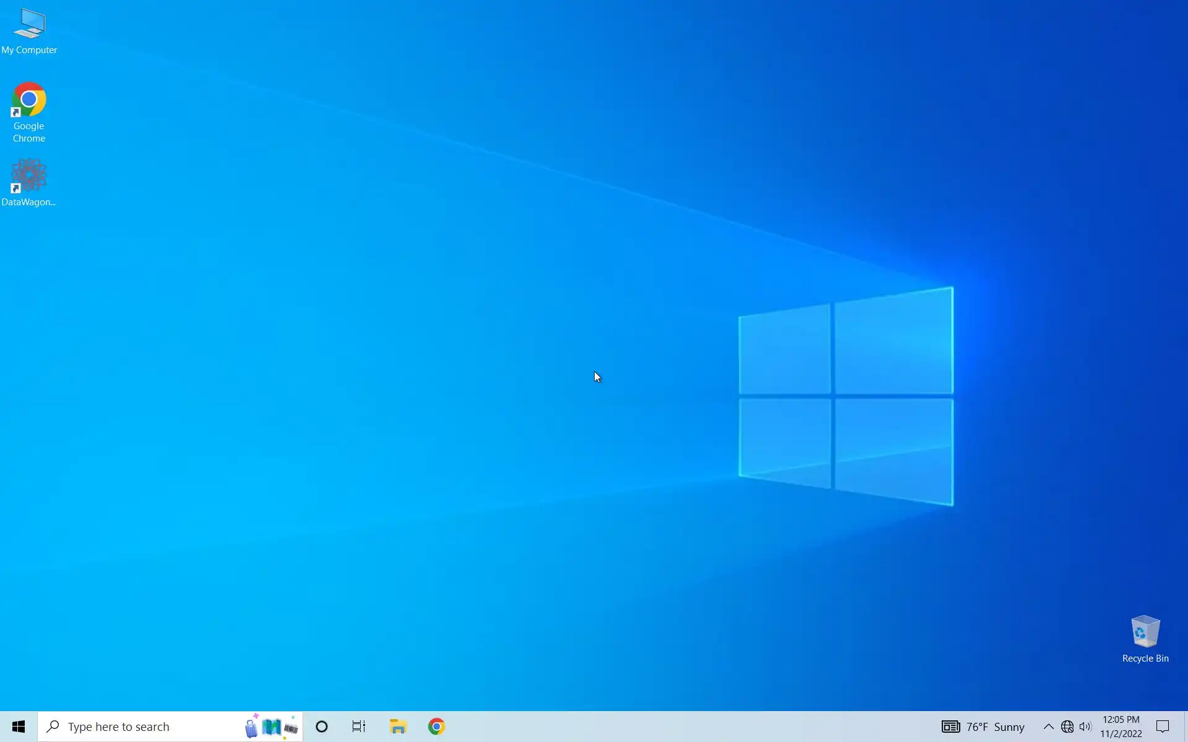Expand the hidden system tray icons chevron
Image resolution: width=1188 pixels, height=742 pixels.
pos(1048,727)
